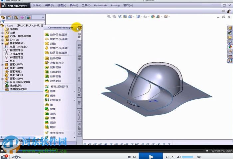Expand the 实体(2) solid bodies folder
Screen dimensions: 233x159
[x=2, y=40]
